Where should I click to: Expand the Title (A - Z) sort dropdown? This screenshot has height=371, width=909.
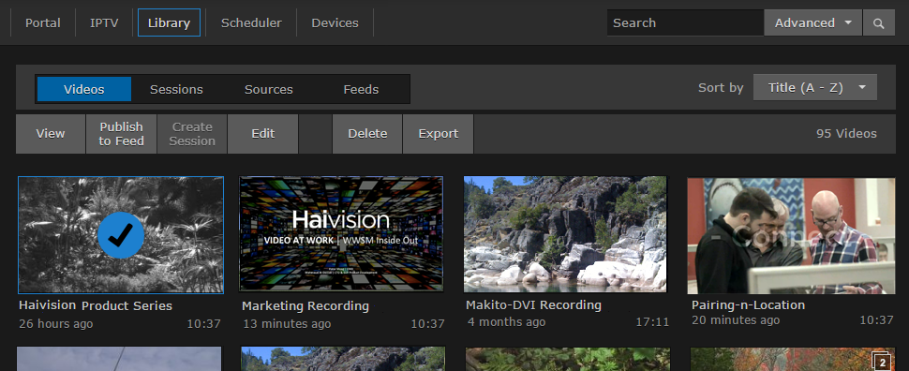(815, 87)
